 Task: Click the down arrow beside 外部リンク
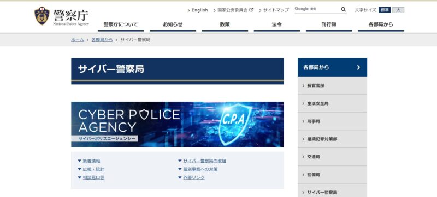point(180,177)
